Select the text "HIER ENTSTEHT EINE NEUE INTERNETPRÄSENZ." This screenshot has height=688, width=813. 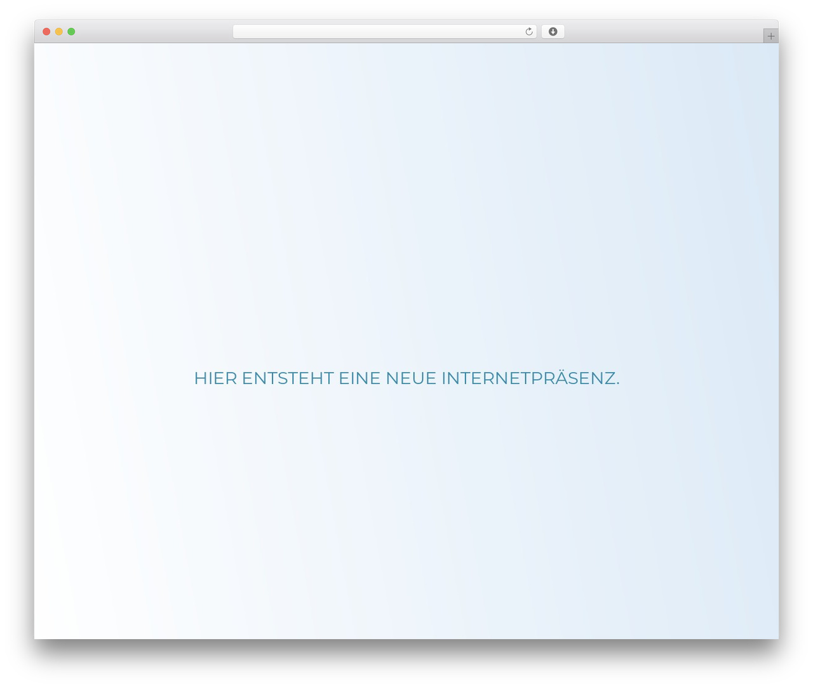[406, 378]
